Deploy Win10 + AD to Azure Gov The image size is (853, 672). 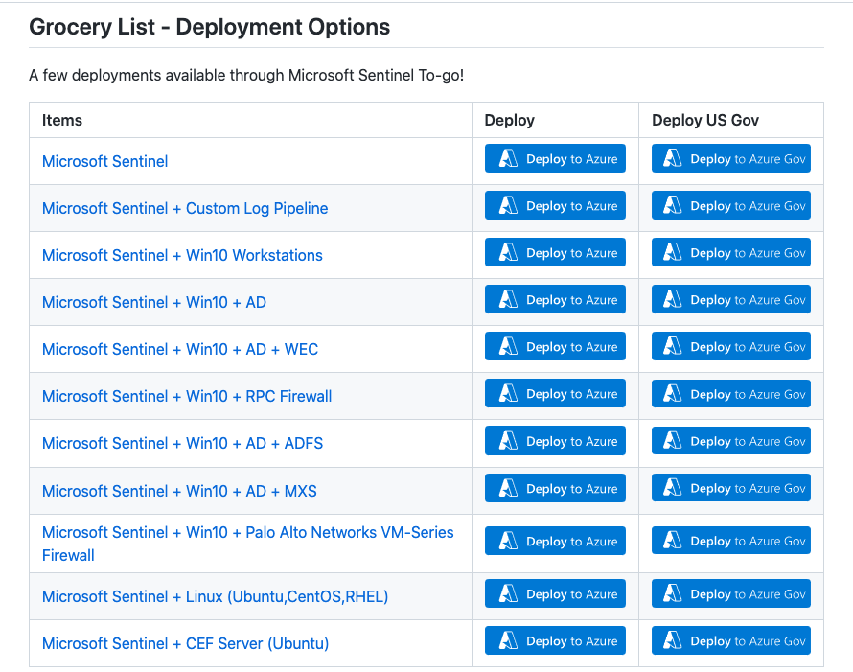(730, 300)
